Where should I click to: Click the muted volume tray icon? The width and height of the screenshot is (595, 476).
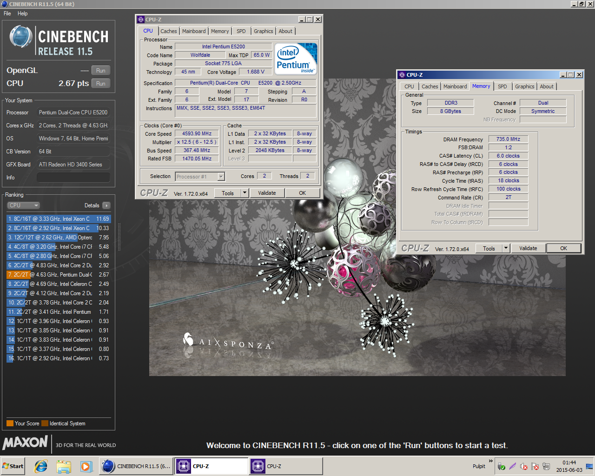coord(524,466)
